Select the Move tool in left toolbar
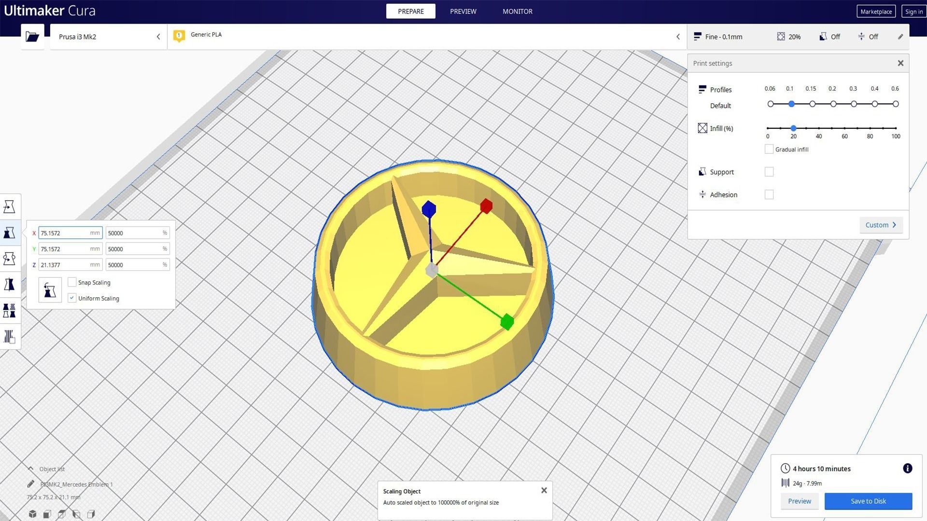This screenshot has width=927, height=521. 10,207
